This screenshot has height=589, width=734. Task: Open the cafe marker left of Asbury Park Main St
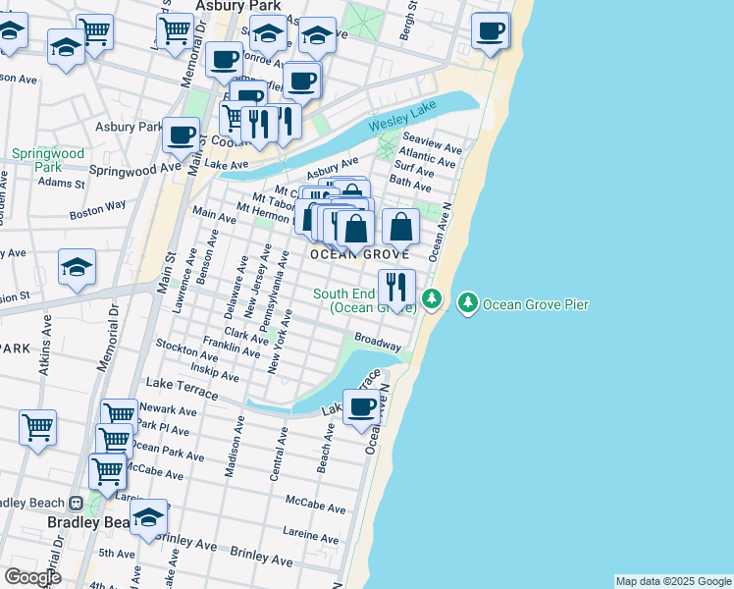pyautogui.click(x=182, y=136)
